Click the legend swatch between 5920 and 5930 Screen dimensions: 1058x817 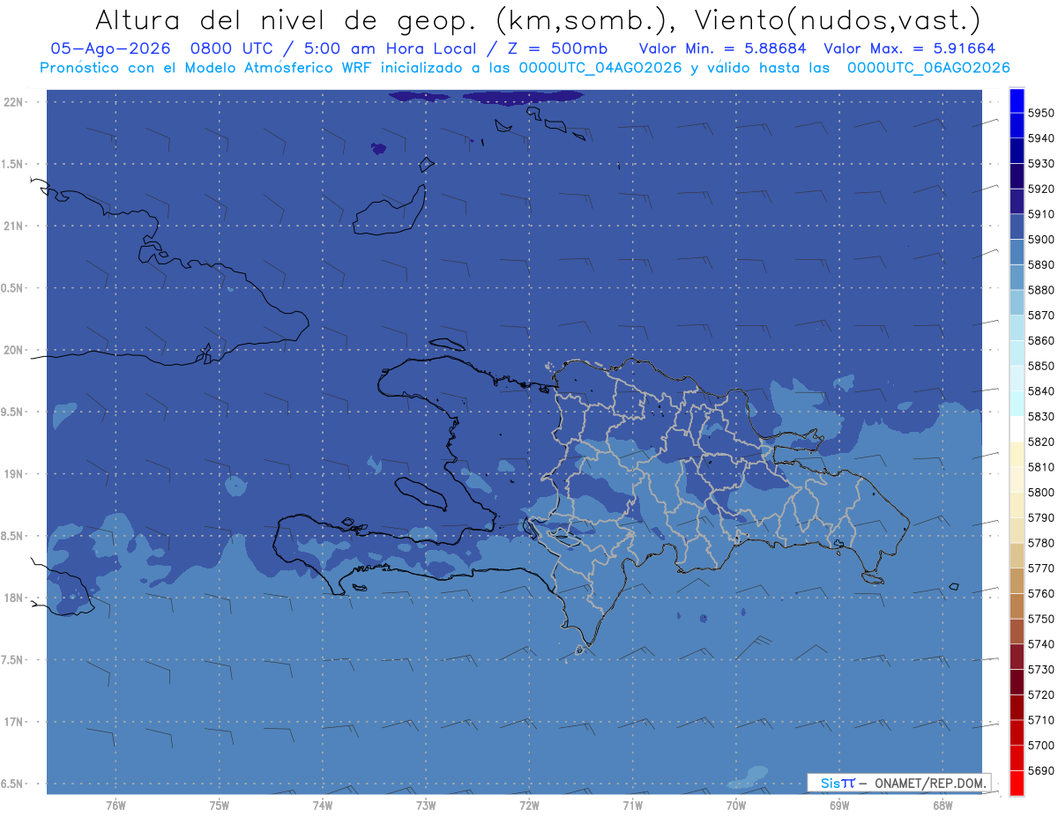pyautogui.click(x=1016, y=176)
